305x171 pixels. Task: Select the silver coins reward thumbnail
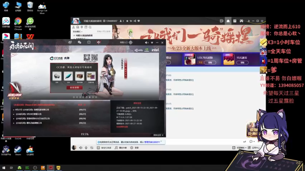[57, 76]
